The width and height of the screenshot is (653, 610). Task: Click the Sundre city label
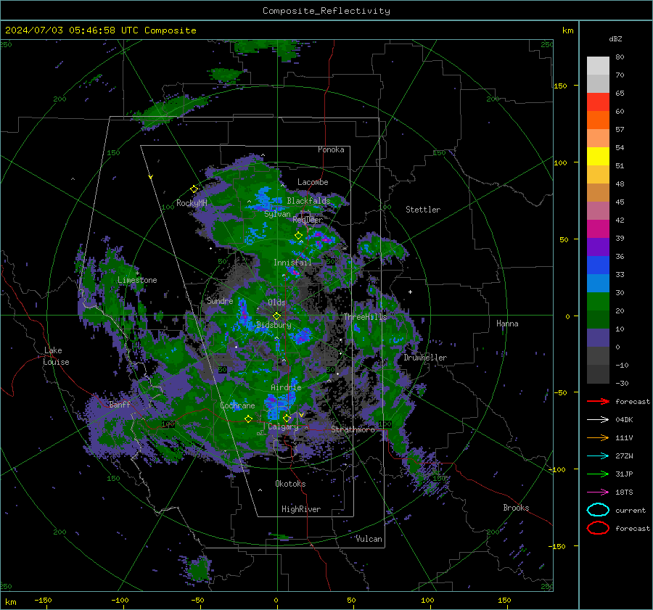[x=220, y=300]
